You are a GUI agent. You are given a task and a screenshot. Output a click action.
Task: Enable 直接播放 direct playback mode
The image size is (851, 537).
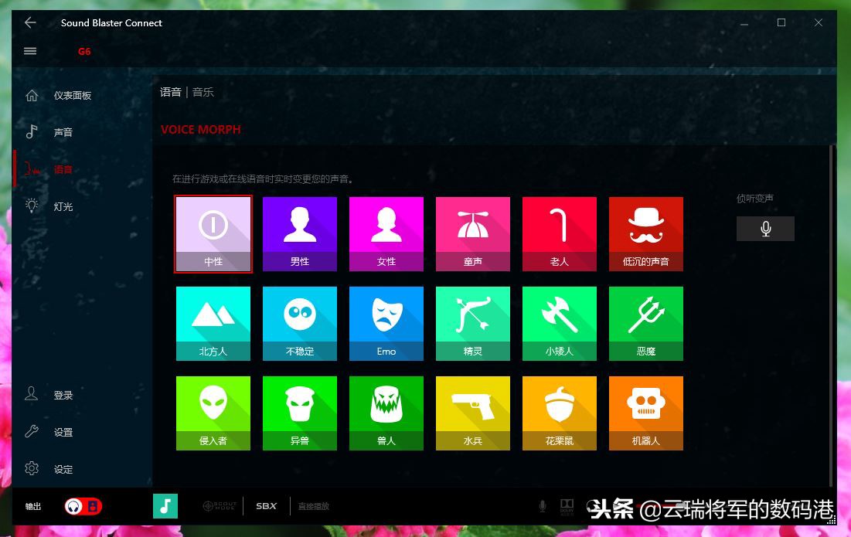click(x=314, y=506)
